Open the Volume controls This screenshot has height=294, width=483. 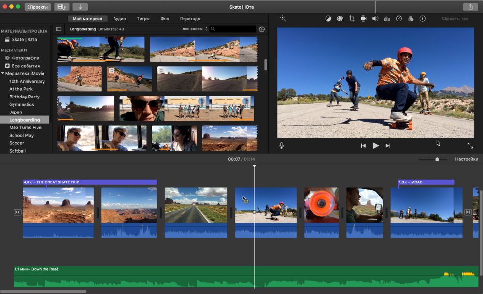tap(374, 18)
